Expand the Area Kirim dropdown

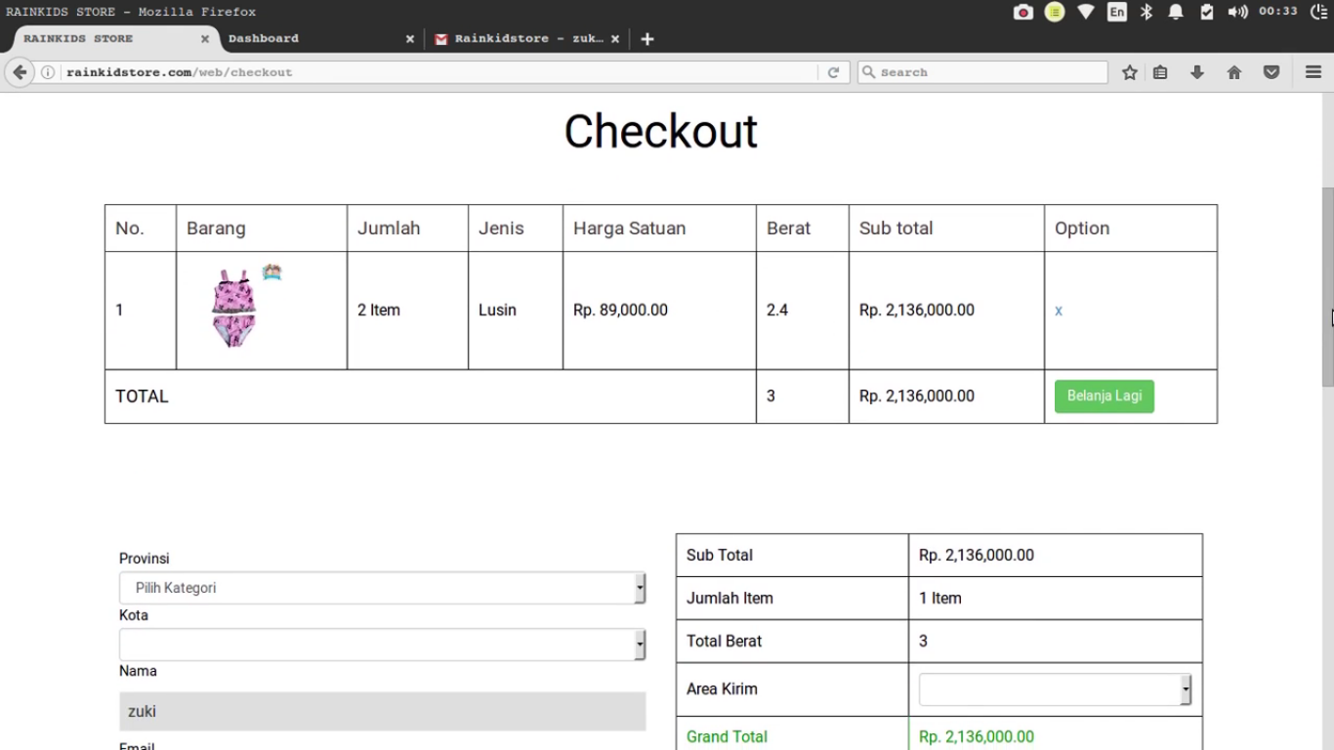[1055, 689]
